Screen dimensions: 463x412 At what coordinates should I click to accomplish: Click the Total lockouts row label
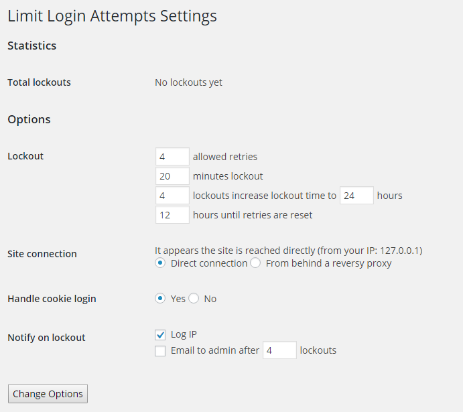point(39,82)
